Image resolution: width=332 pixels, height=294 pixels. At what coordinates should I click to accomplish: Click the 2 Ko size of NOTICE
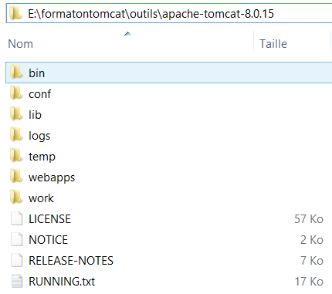pos(312,240)
